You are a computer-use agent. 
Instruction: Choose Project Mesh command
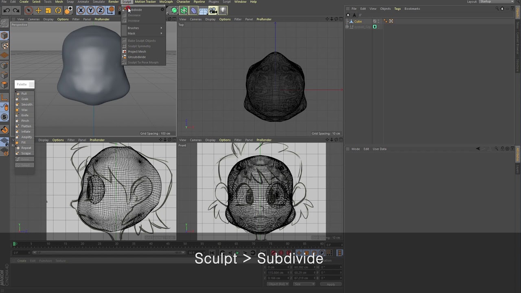tap(143, 52)
